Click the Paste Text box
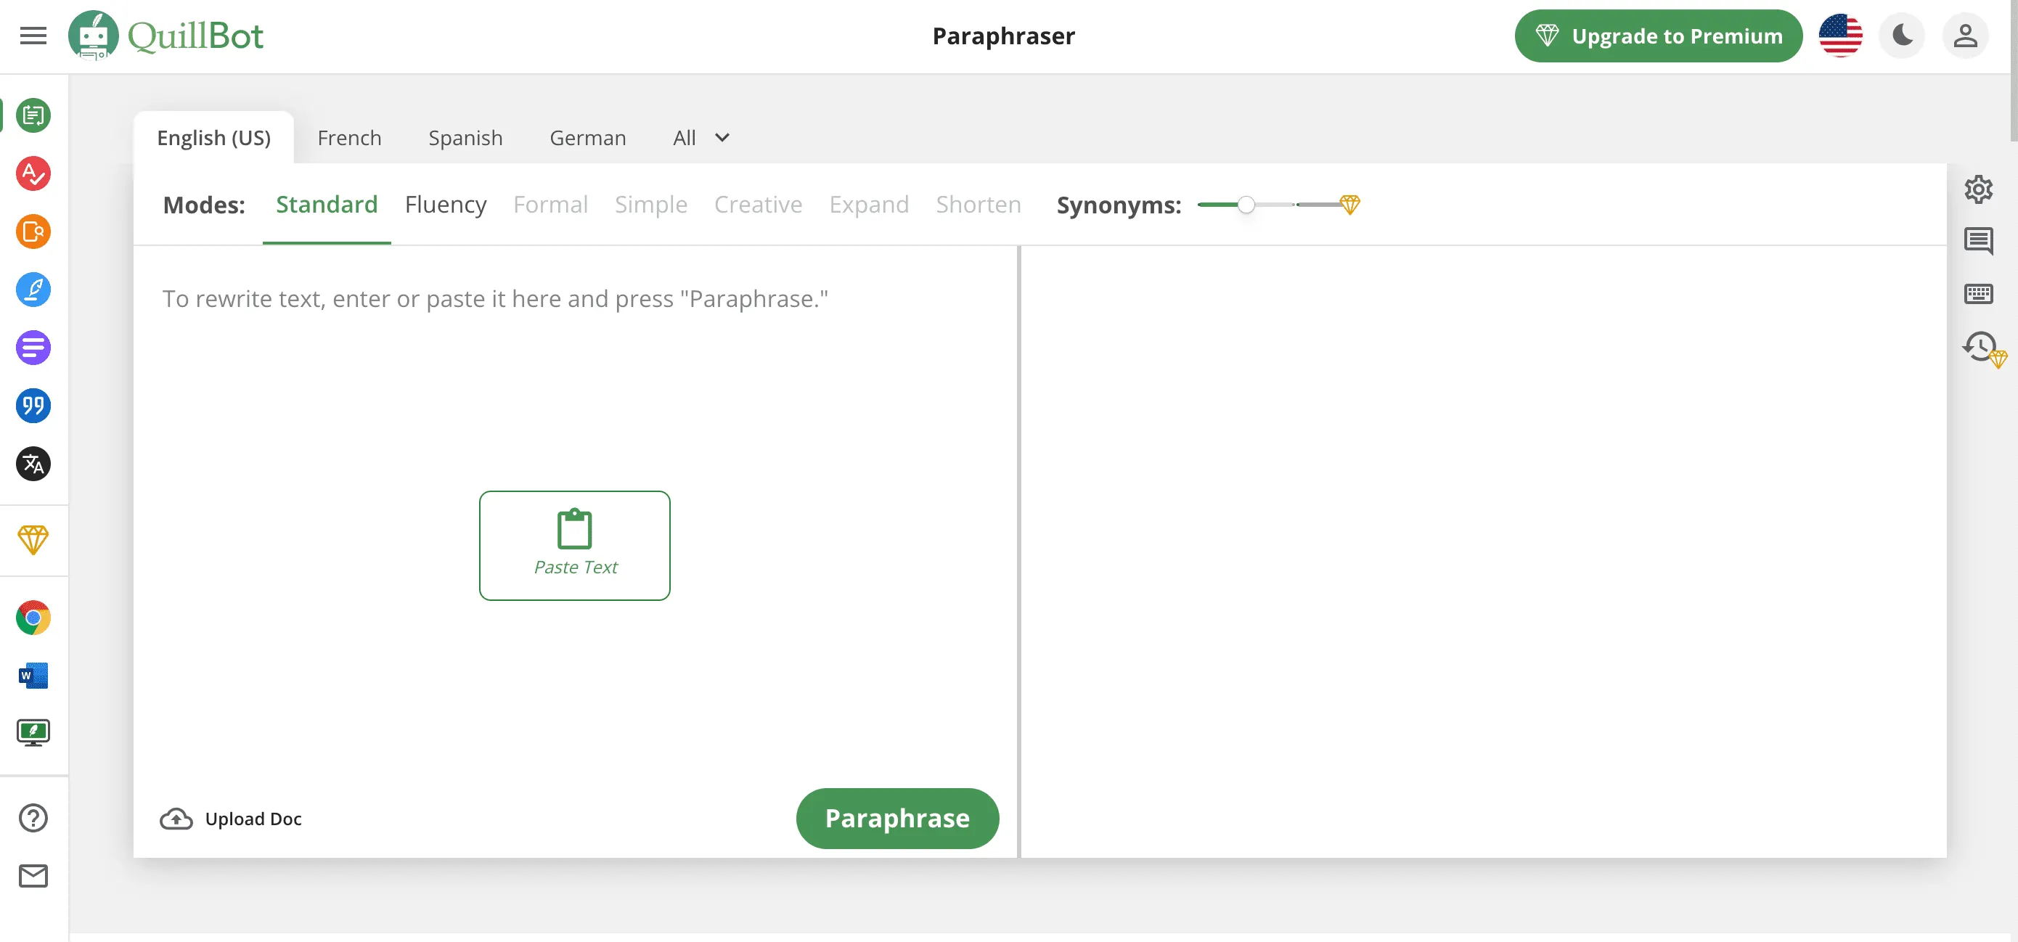2018x942 pixels. 574,546
